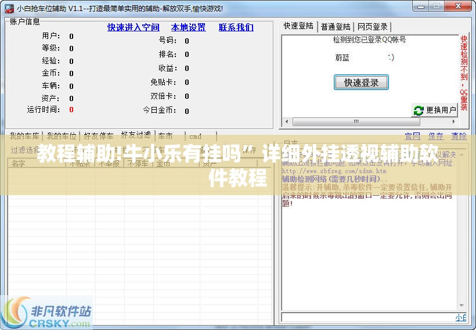Screen dimensions: 476x330
Task: Click the right arrow of the login panel scrollbar
Action: [453, 121]
